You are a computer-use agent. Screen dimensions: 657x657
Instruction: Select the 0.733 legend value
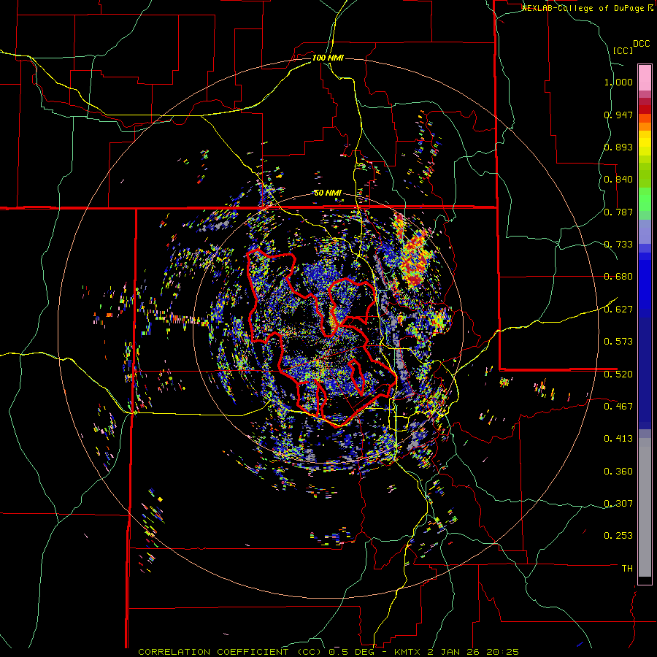click(x=618, y=245)
